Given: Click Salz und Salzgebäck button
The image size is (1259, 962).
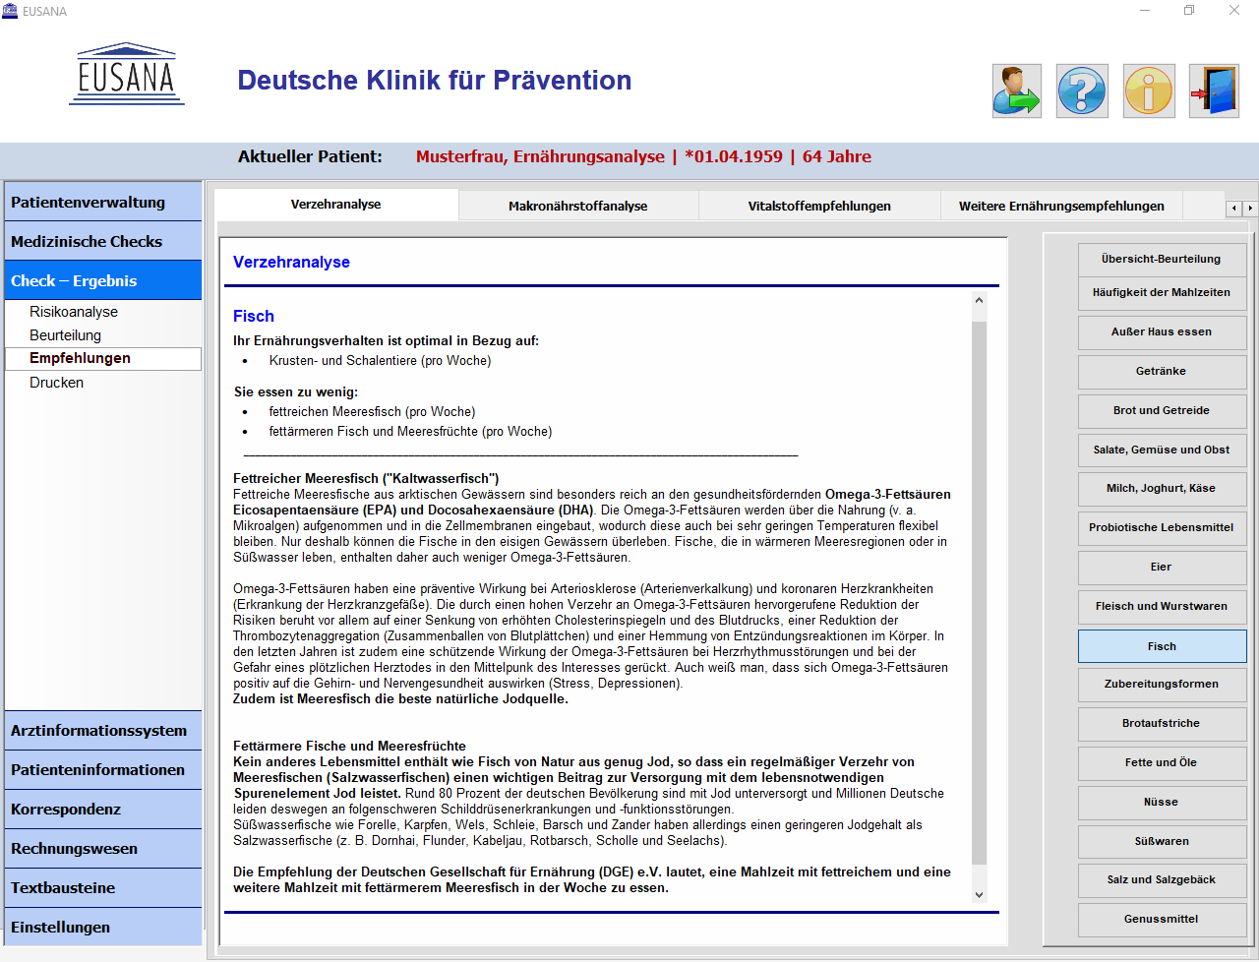Looking at the screenshot, I should [1162, 879].
